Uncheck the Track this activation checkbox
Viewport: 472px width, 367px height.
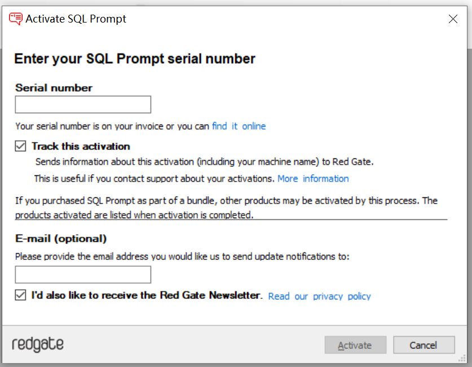point(20,146)
